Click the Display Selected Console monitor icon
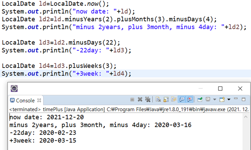This screenshot has width=251, height=150. tap(208, 100)
